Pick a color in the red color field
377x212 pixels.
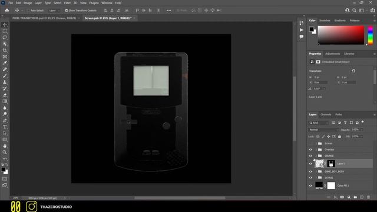341,35
